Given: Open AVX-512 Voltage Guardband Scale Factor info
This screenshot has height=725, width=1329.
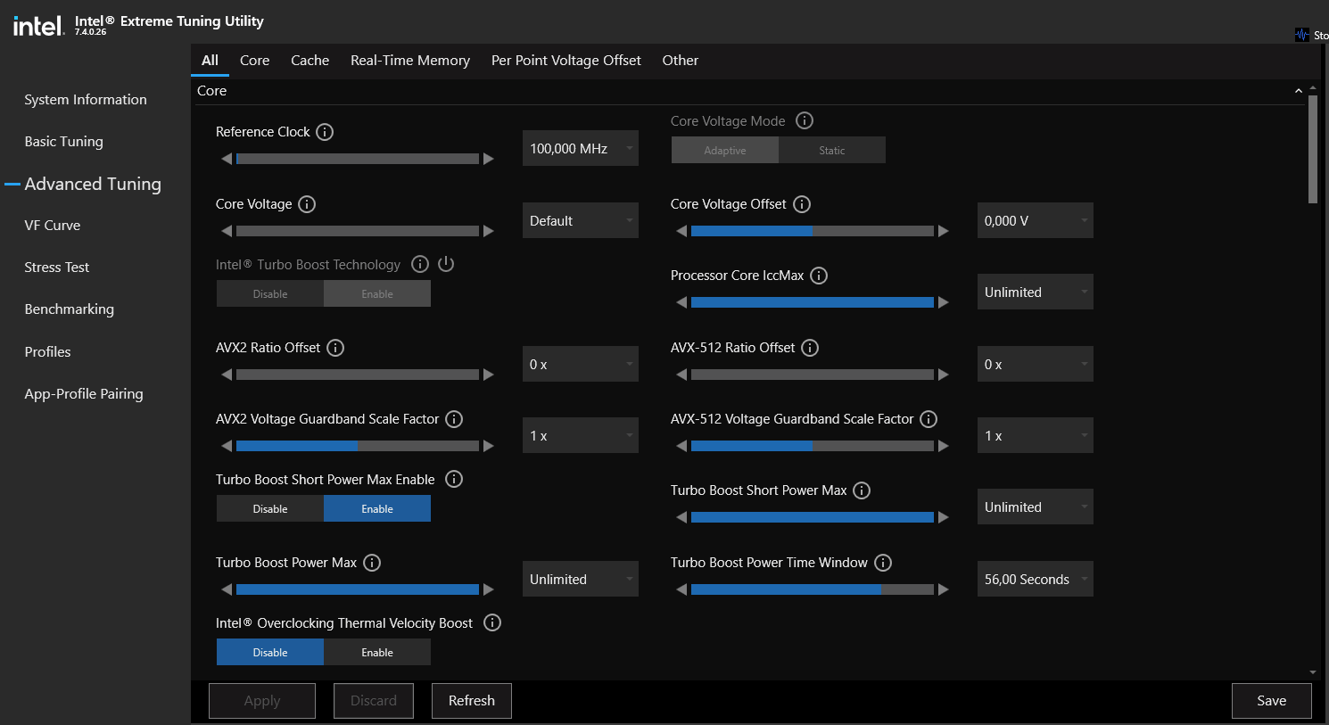Looking at the screenshot, I should (x=929, y=419).
